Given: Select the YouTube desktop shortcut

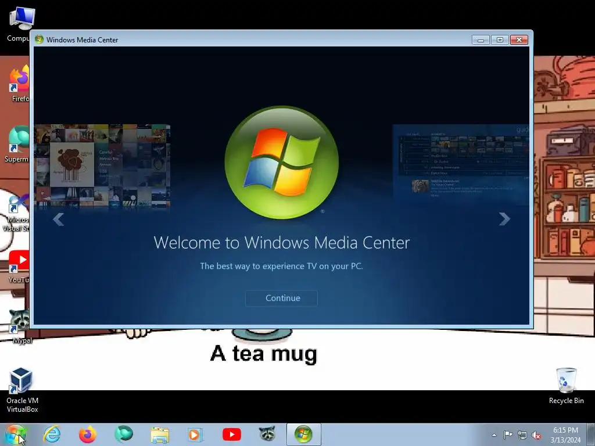Looking at the screenshot, I should (19, 266).
